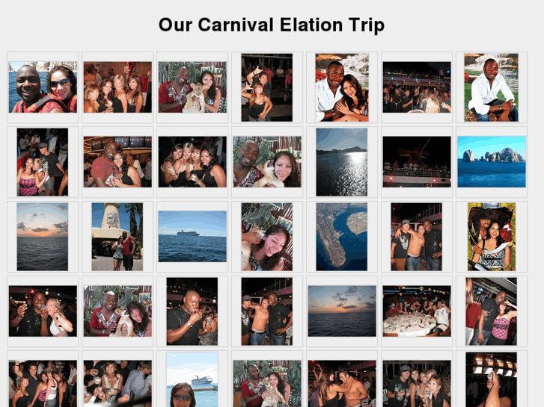
Task: Select the aerial coastline view thumbnail
Action: 341,237
